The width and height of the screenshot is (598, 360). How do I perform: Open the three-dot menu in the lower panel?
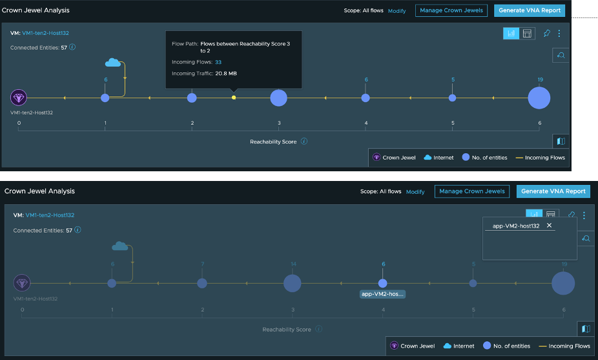[584, 215]
